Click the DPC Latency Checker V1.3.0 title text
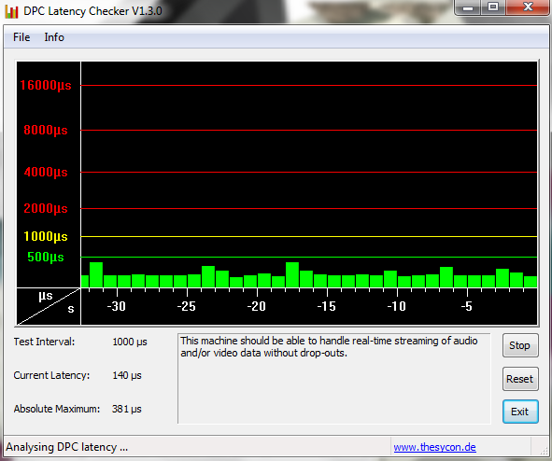This screenshot has height=461, width=552. tap(93, 11)
